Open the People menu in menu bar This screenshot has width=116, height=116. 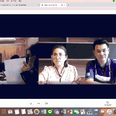point(2,1)
